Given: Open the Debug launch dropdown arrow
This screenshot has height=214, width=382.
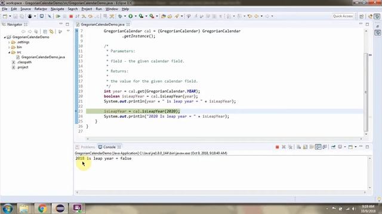Looking at the screenshot, I should coord(125,16).
